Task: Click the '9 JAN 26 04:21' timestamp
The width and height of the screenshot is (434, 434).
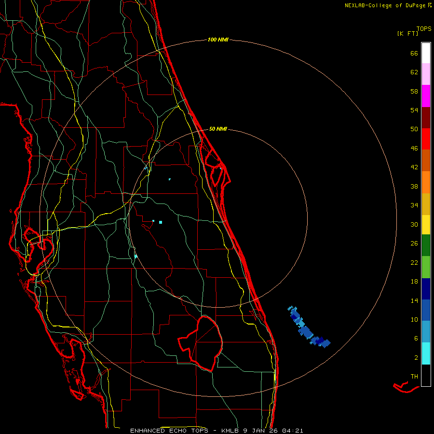Action: pyautogui.click(x=273, y=431)
